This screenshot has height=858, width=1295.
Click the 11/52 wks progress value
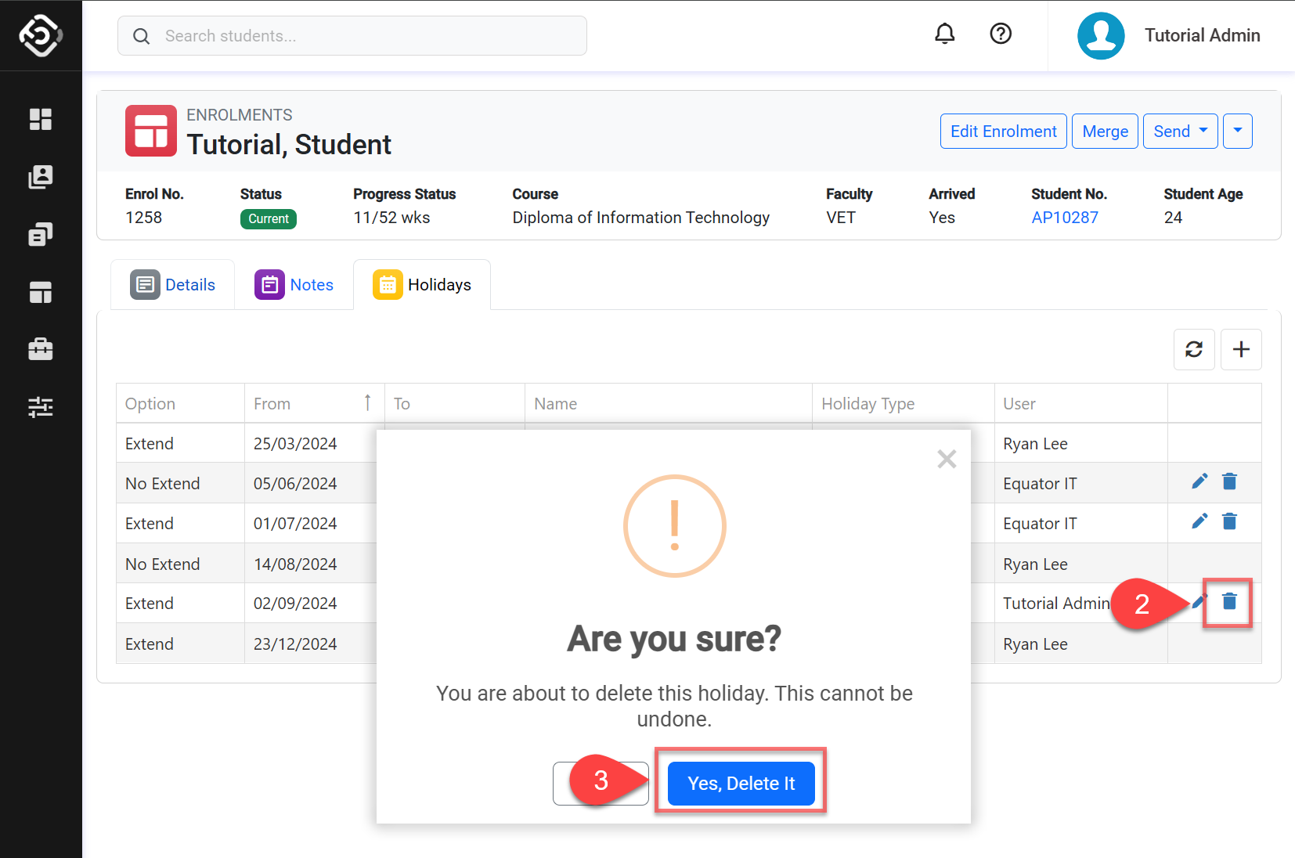tap(391, 218)
